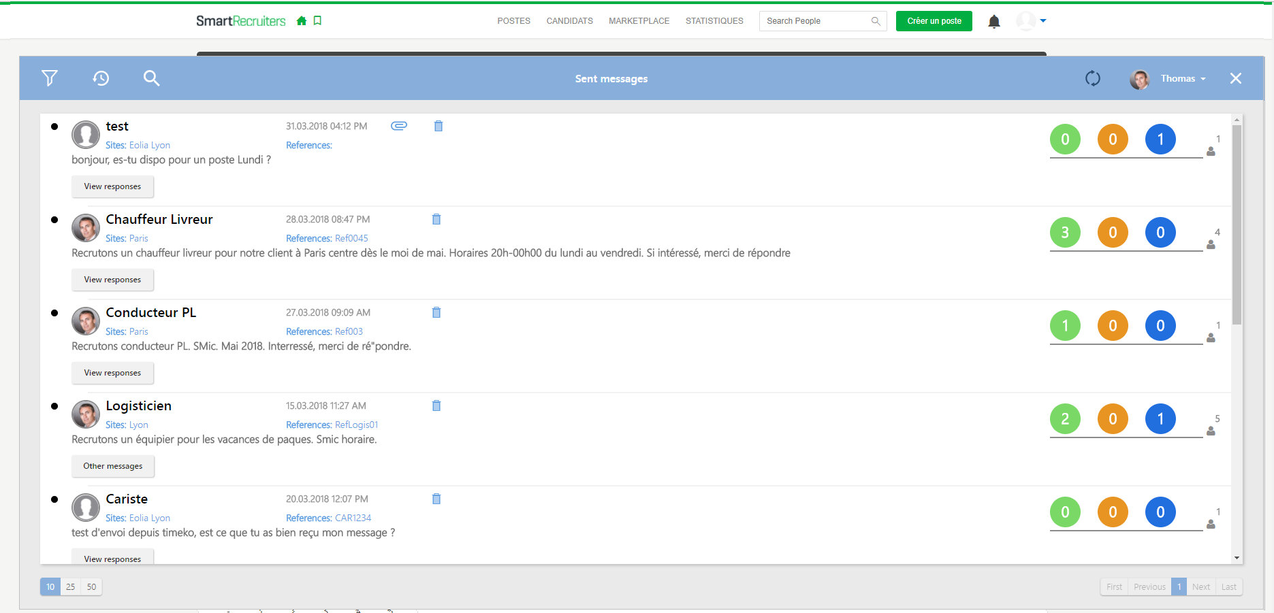
Task: Click in the Search People field
Action: [816, 21]
